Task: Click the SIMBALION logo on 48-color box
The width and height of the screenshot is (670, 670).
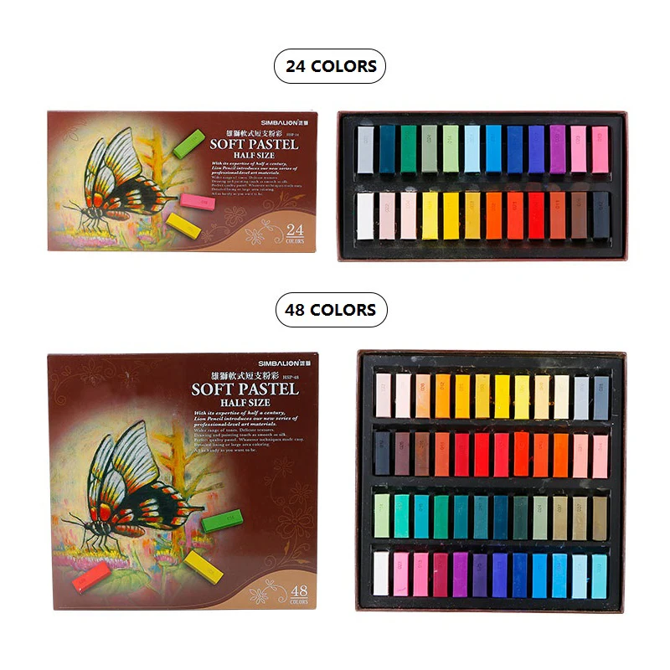Action: 285,363
